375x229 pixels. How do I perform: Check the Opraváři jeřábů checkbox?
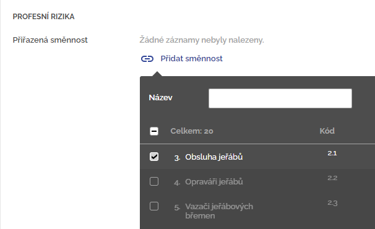[x=154, y=181]
